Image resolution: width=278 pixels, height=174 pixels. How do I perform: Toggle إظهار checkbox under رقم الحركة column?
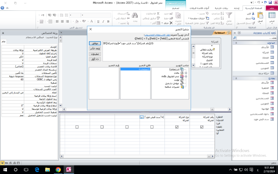[x=202, y=127]
